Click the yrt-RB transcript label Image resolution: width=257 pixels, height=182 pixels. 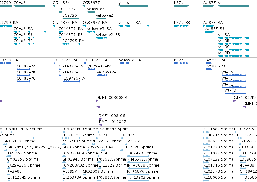pyautogui.click(x=223, y=41)
